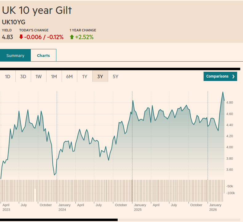
Task: Select the 1D time range
Action: (x=8, y=77)
